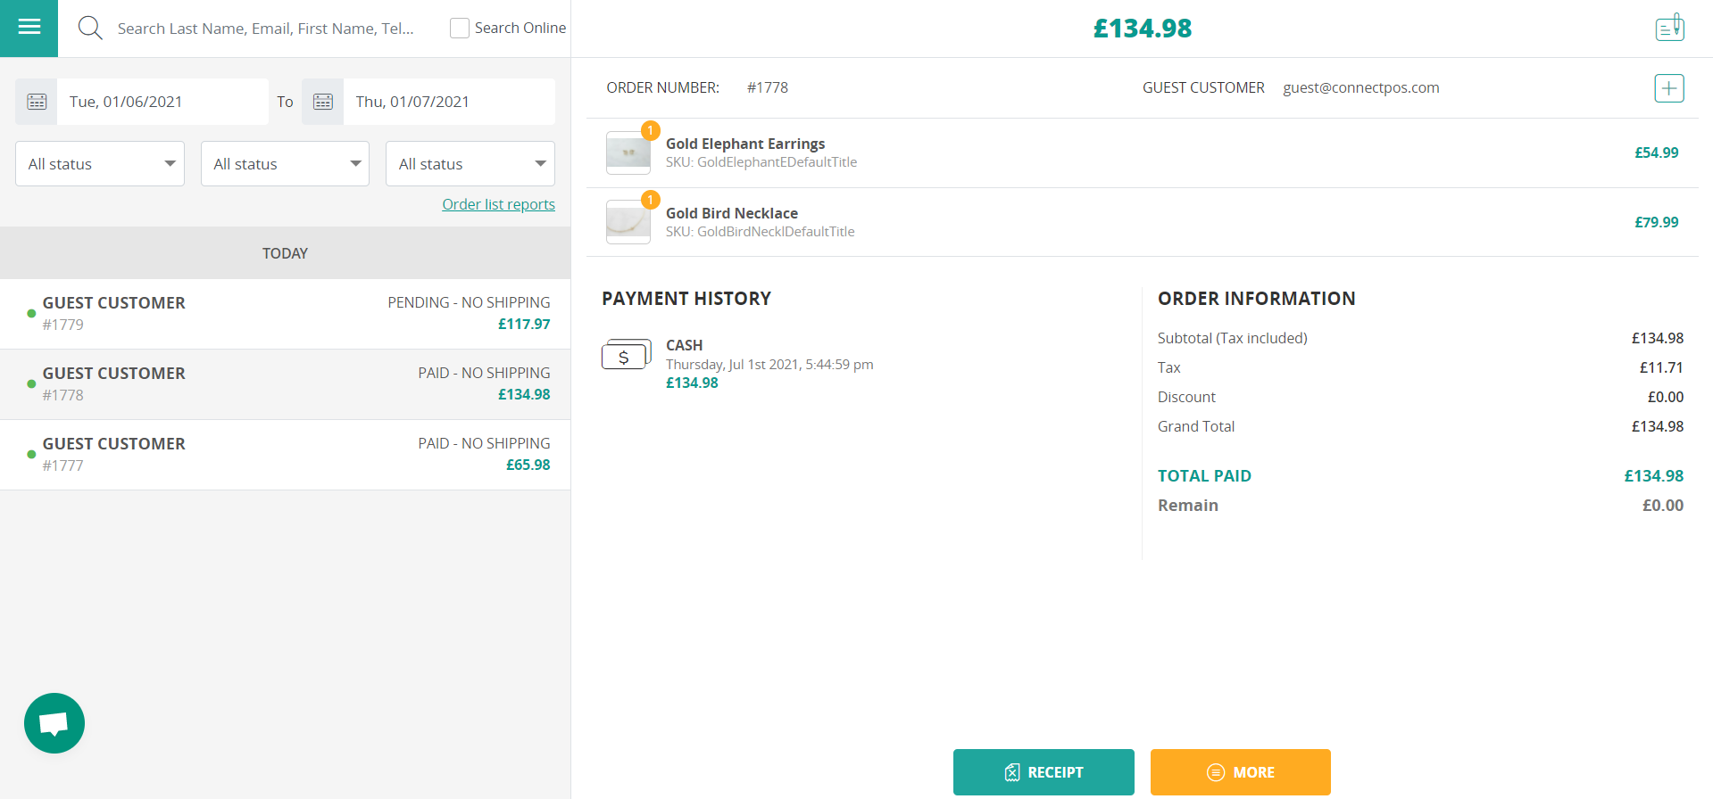Image resolution: width=1713 pixels, height=799 pixels.
Task: Click the Thu, 01/07/2021 end date field
Action: (449, 102)
